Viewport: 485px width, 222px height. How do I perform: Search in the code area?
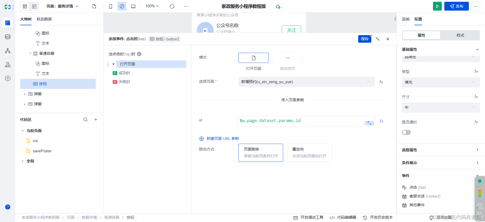click(86, 119)
